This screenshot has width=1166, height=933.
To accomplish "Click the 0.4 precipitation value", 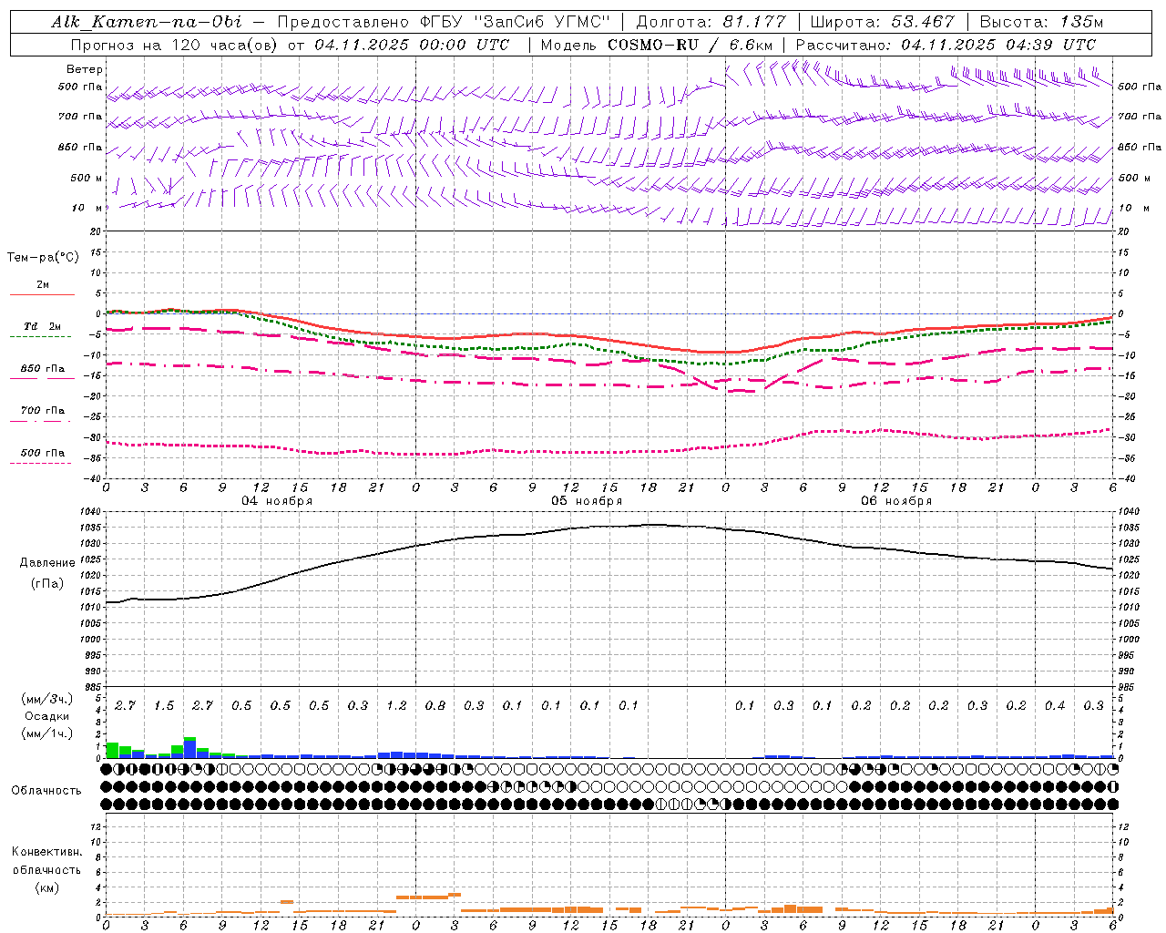I will (x=1055, y=706).
